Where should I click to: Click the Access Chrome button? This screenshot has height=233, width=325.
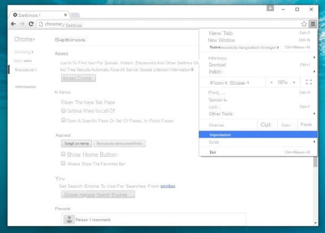78,78
